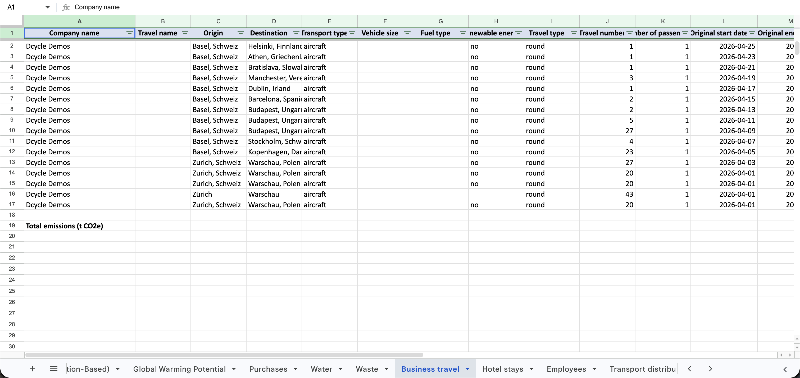Switch to Global Warming Potential sheet
The width and height of the screenshot is (800, 378).
[x=179, y=369]
